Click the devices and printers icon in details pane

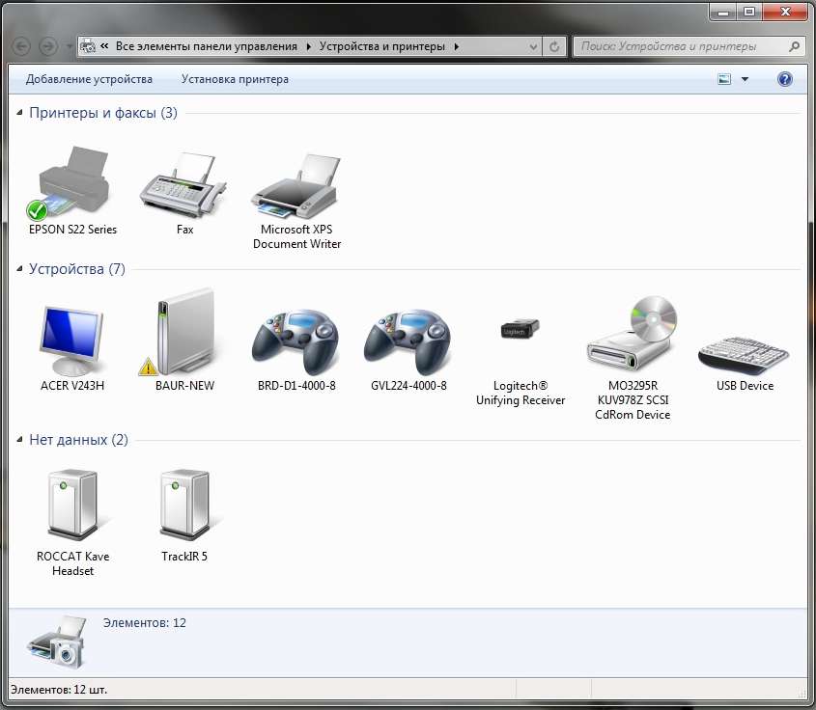coord(56,642)
